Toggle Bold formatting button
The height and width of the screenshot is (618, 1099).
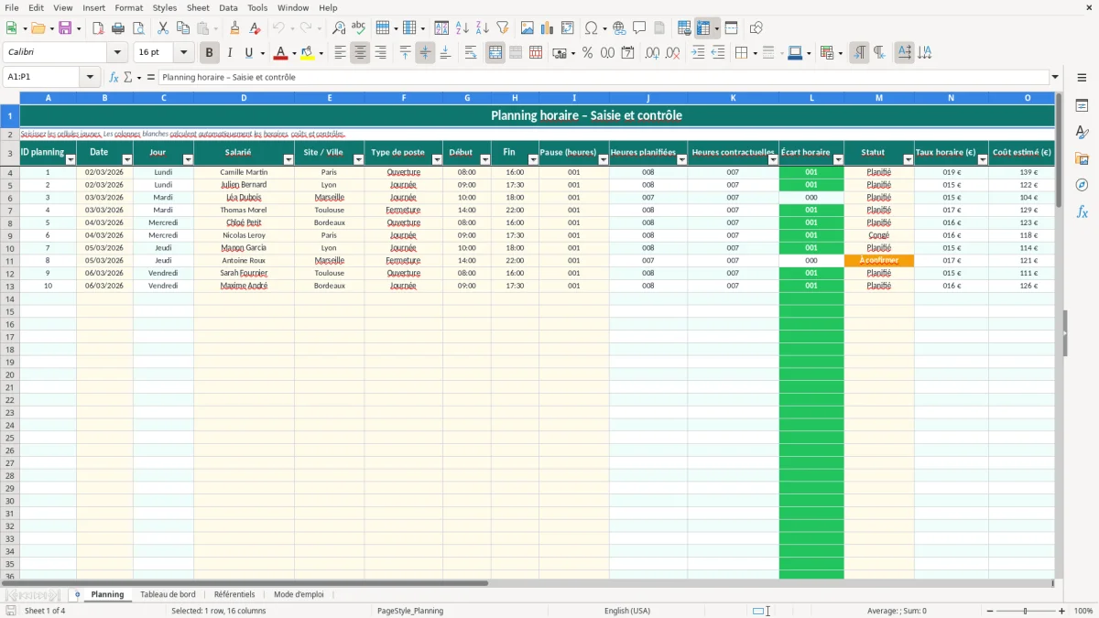[x=210, y=53]
